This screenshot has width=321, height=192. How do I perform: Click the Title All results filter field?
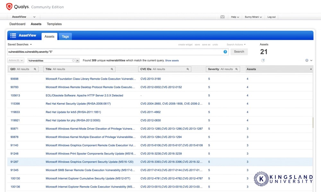(x=79, y=69)
